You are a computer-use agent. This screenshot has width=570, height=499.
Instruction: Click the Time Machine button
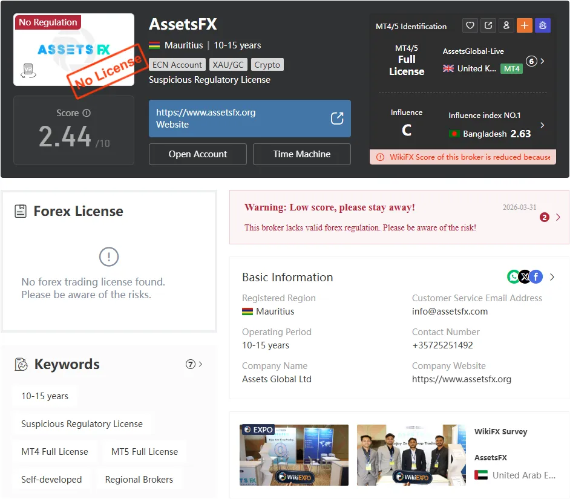coord(302,154)
